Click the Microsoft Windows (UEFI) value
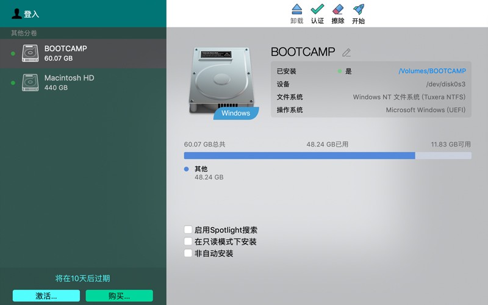 [426, 110]
